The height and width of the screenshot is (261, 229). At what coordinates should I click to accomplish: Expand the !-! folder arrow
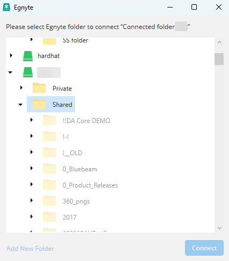pos(32,136)
